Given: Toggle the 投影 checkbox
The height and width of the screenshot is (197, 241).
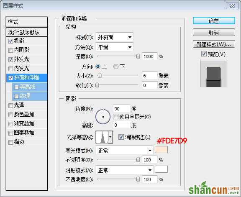Looking at the screenshot, I should click(10, 41).
